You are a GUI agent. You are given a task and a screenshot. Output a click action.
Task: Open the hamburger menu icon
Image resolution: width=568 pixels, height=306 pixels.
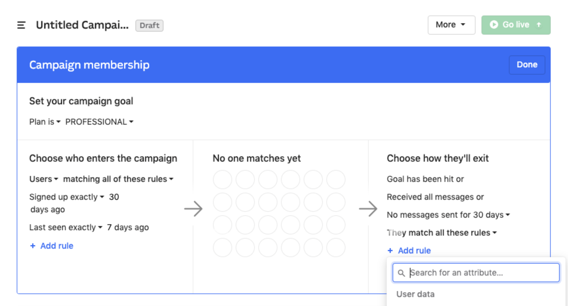pyautogui.click(x=21, y=25)
